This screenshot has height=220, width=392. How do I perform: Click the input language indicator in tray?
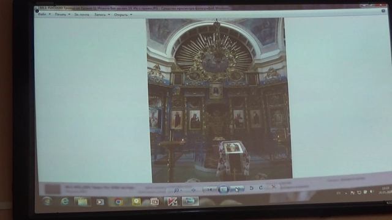tap(339, 193)
